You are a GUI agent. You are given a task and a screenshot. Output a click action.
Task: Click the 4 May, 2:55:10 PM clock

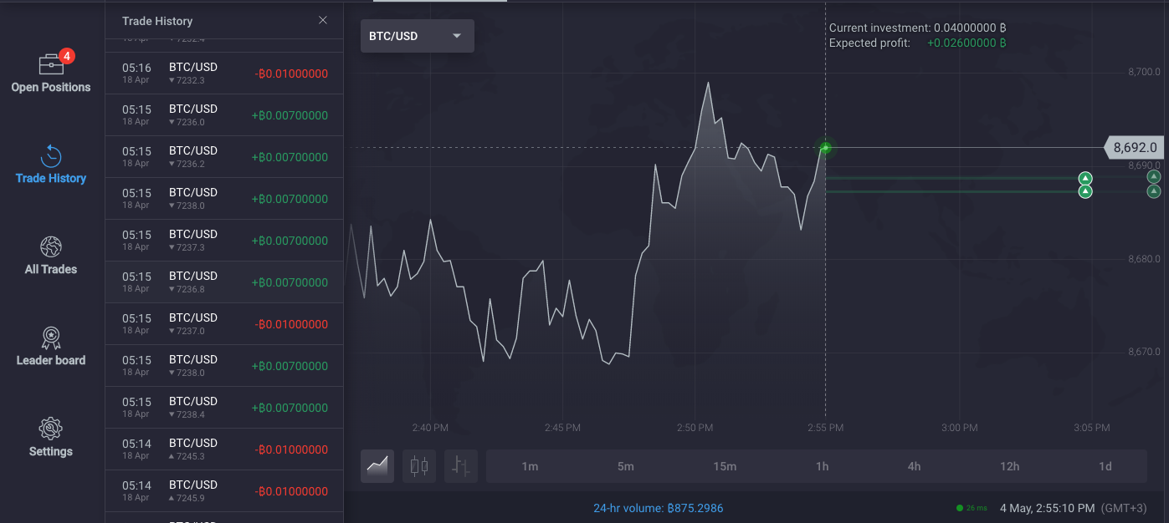point(1047,508)
